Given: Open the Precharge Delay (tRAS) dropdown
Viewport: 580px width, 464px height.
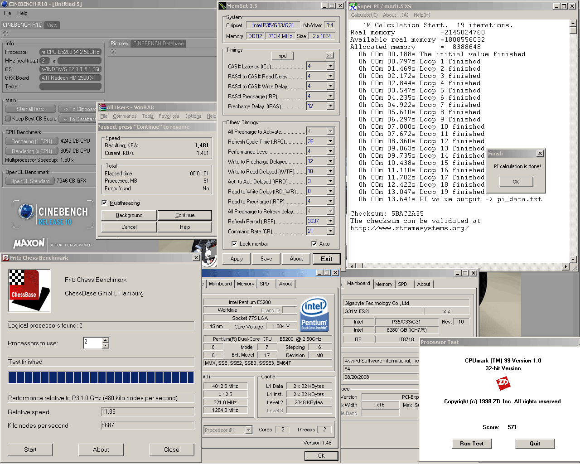Looking at the screenshot, I should (330, 106).
